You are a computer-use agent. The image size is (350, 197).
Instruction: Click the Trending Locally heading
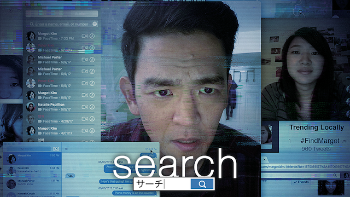316,128
